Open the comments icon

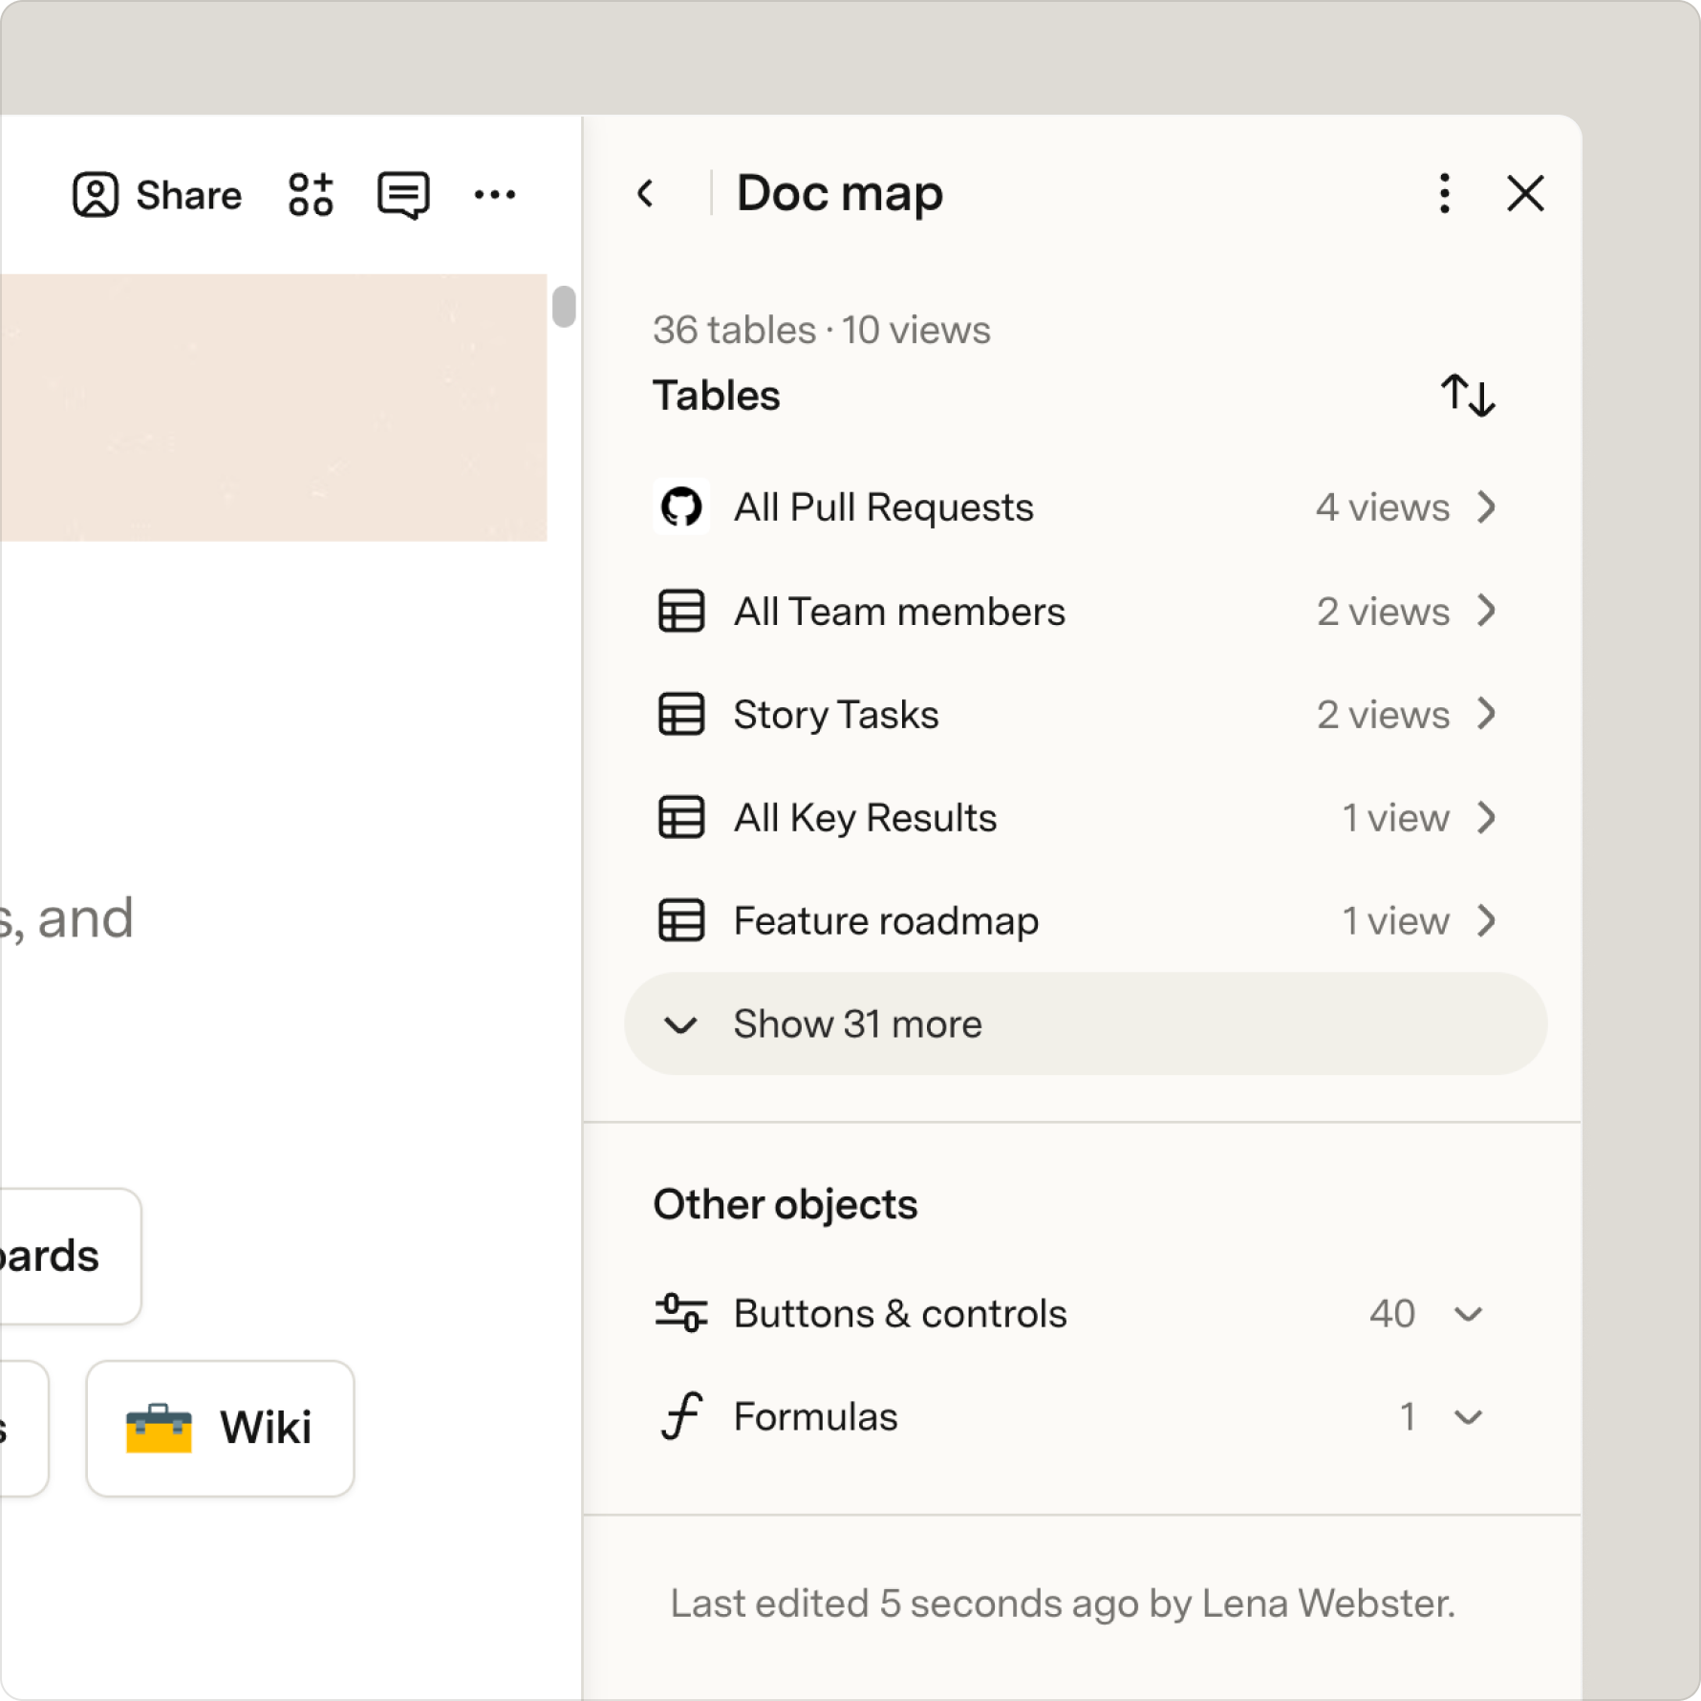[403, 195]
